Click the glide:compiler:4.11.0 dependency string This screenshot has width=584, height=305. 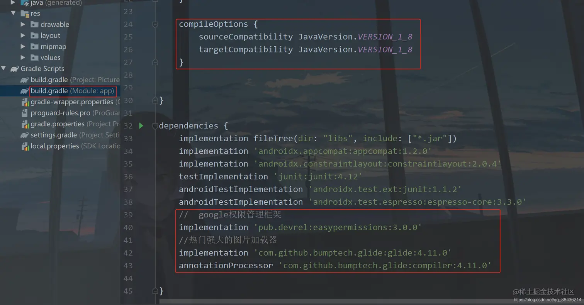pos(385,266)
